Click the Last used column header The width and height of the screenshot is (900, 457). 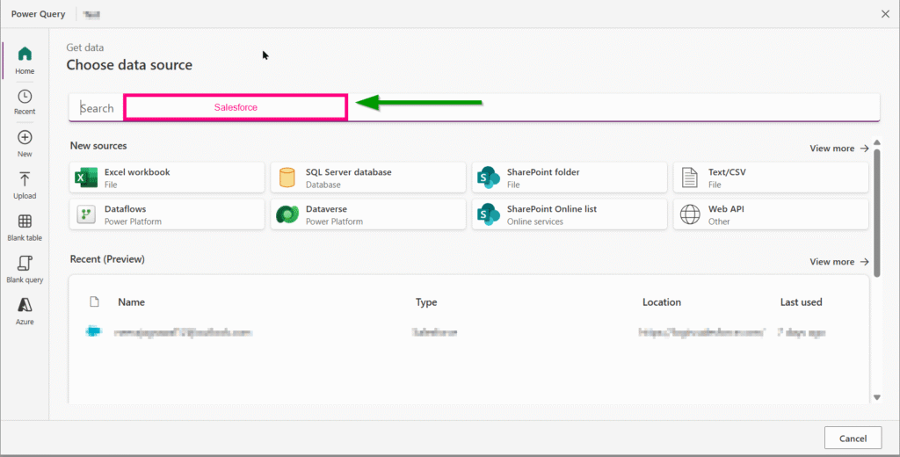point(802,302)
